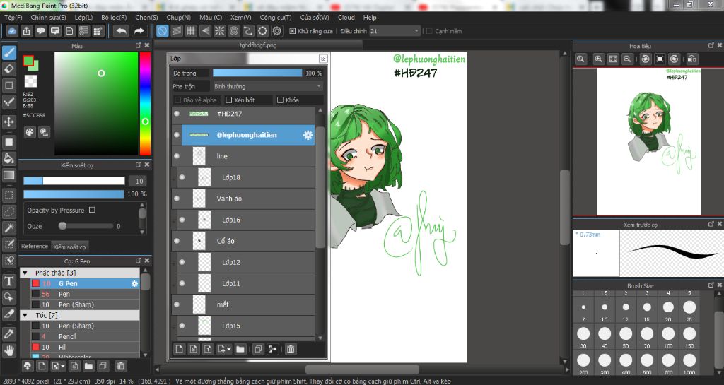Click the foreground green color swatch

pos(28,61)
